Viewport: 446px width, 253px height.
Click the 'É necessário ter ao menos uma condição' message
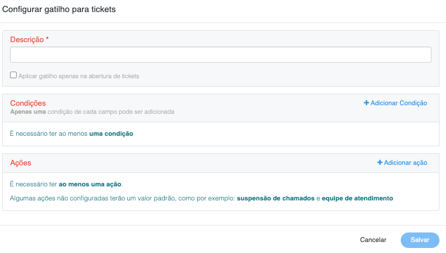71,134
